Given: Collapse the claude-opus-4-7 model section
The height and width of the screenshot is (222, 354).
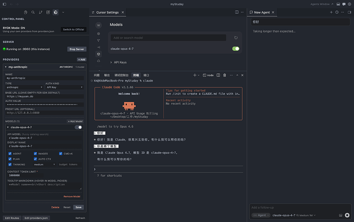Looking at the screenshot, I should click(x=8, y=127).
